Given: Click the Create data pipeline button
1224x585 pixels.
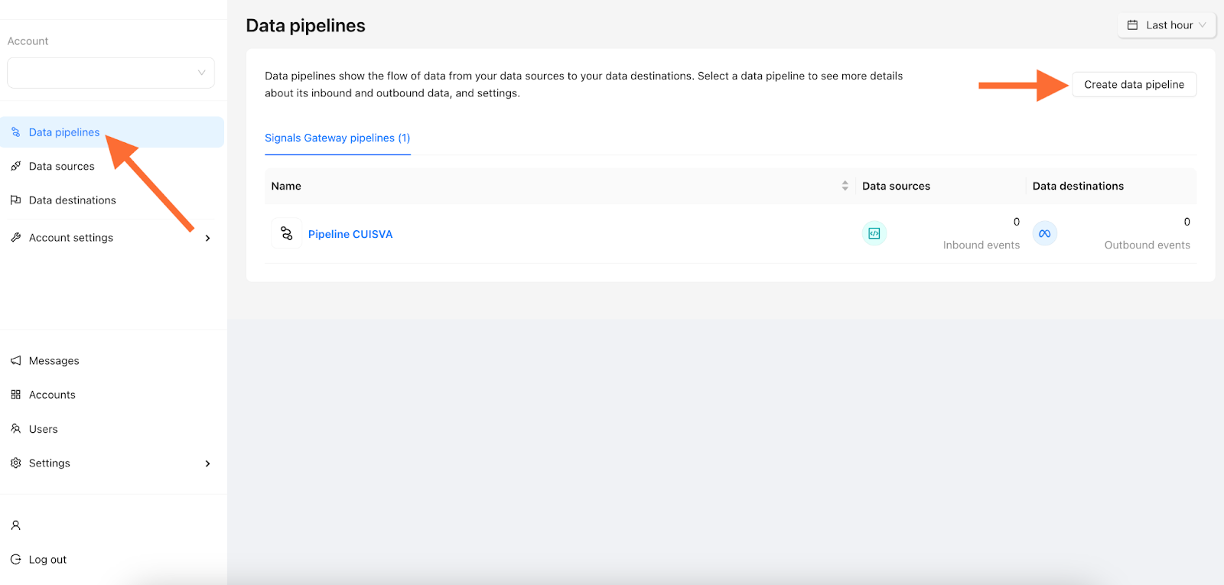Looking at the screenshot, I should (x=1134, y=84).
